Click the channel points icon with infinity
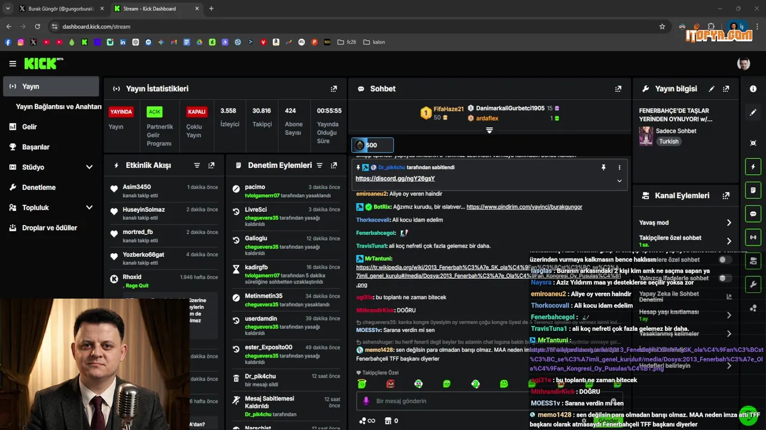The height and width of the screenshot is (430, 766). 367,420
